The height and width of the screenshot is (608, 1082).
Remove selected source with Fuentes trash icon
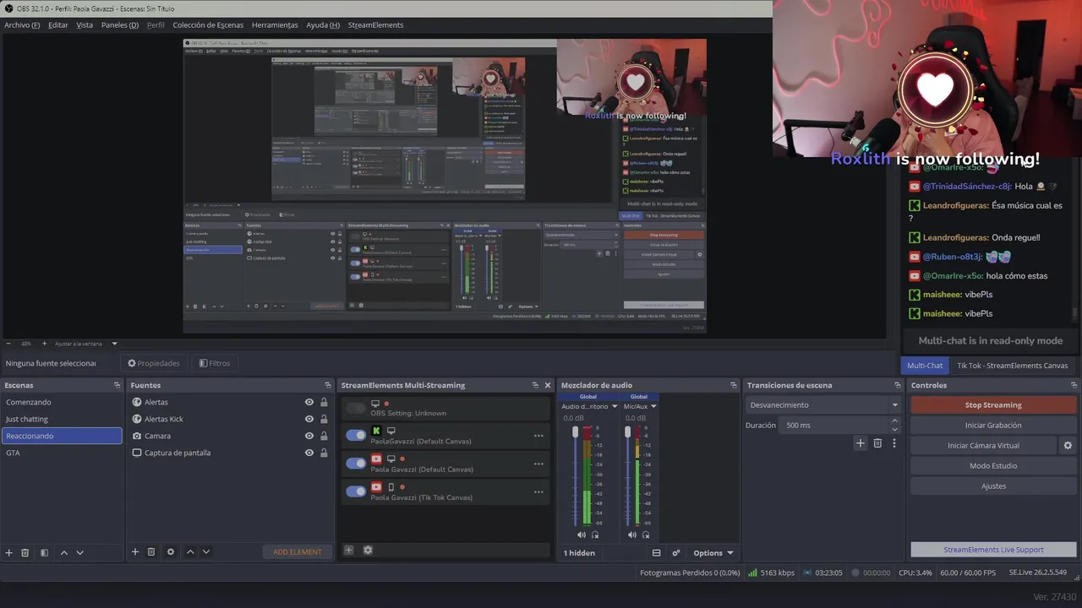(x=151, y=551)
